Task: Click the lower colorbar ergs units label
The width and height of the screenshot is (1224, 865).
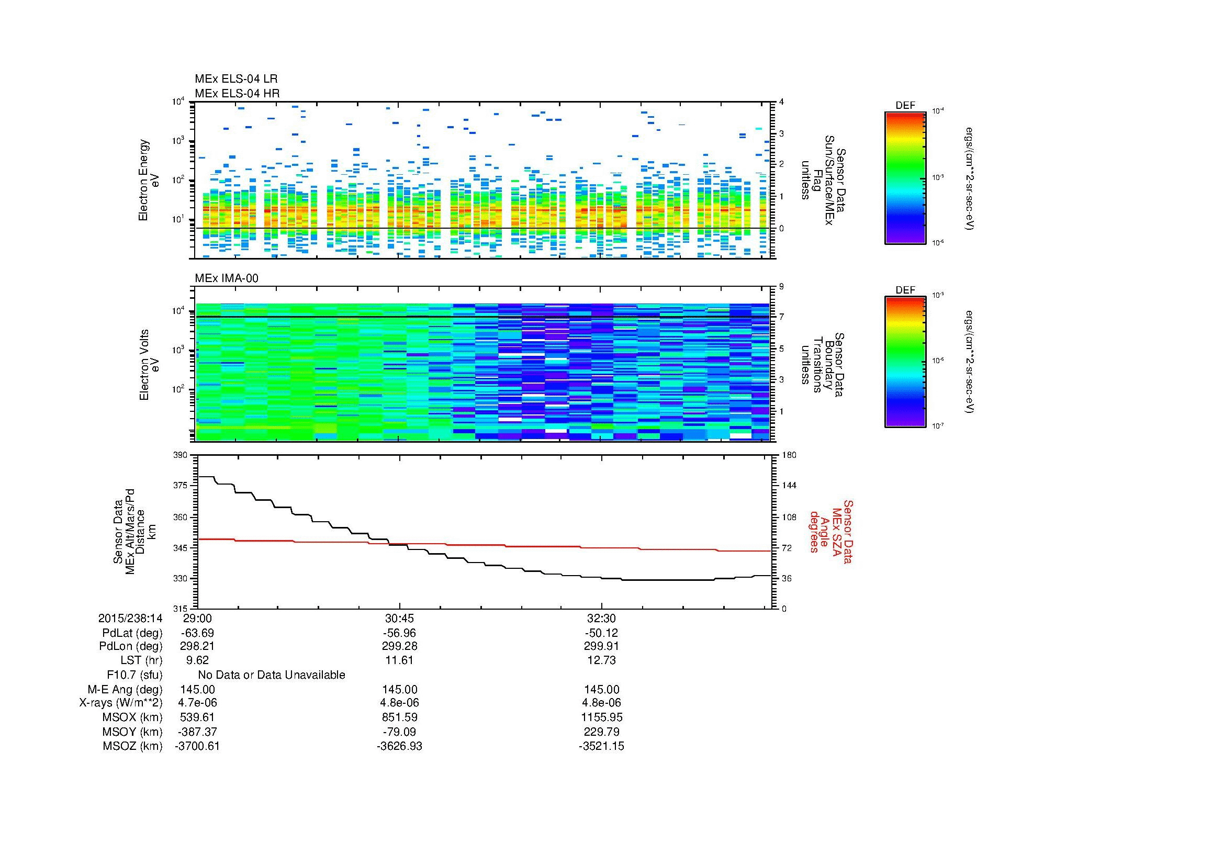Action: click(x=969, y=363)
